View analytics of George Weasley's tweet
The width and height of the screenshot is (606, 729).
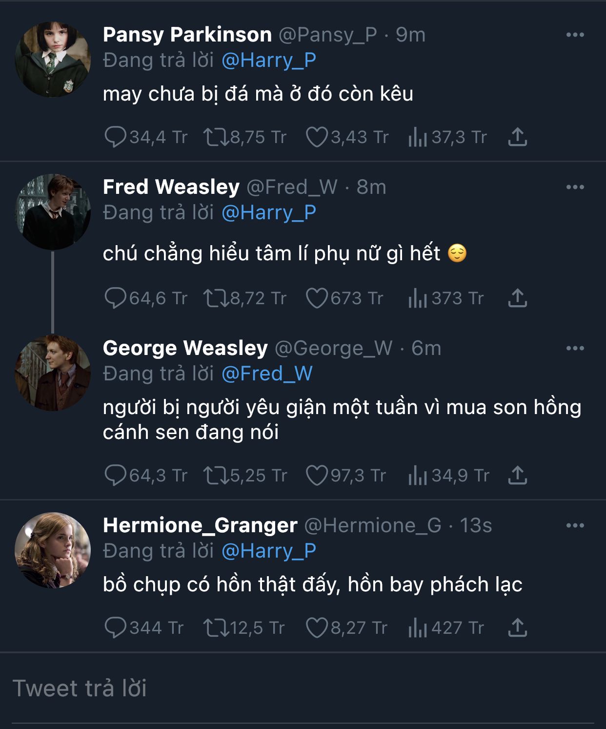click(x=418, y=476)
